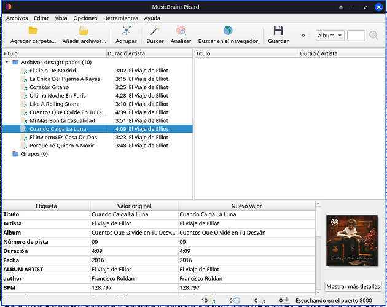Click Mostrar más detalles button
Screen dimensions: 387x307
(x=353, y=286)
